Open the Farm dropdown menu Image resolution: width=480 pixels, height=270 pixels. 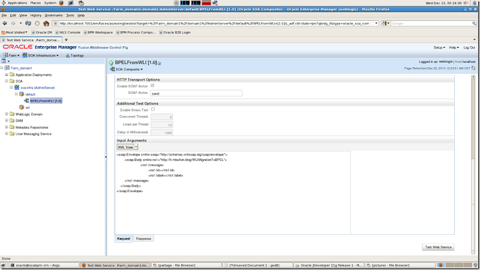tap(11, 55)
